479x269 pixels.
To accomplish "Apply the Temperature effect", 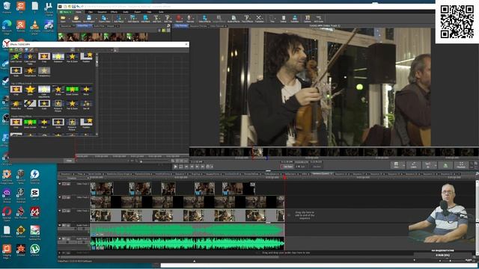I will click(x=30, y=71).
